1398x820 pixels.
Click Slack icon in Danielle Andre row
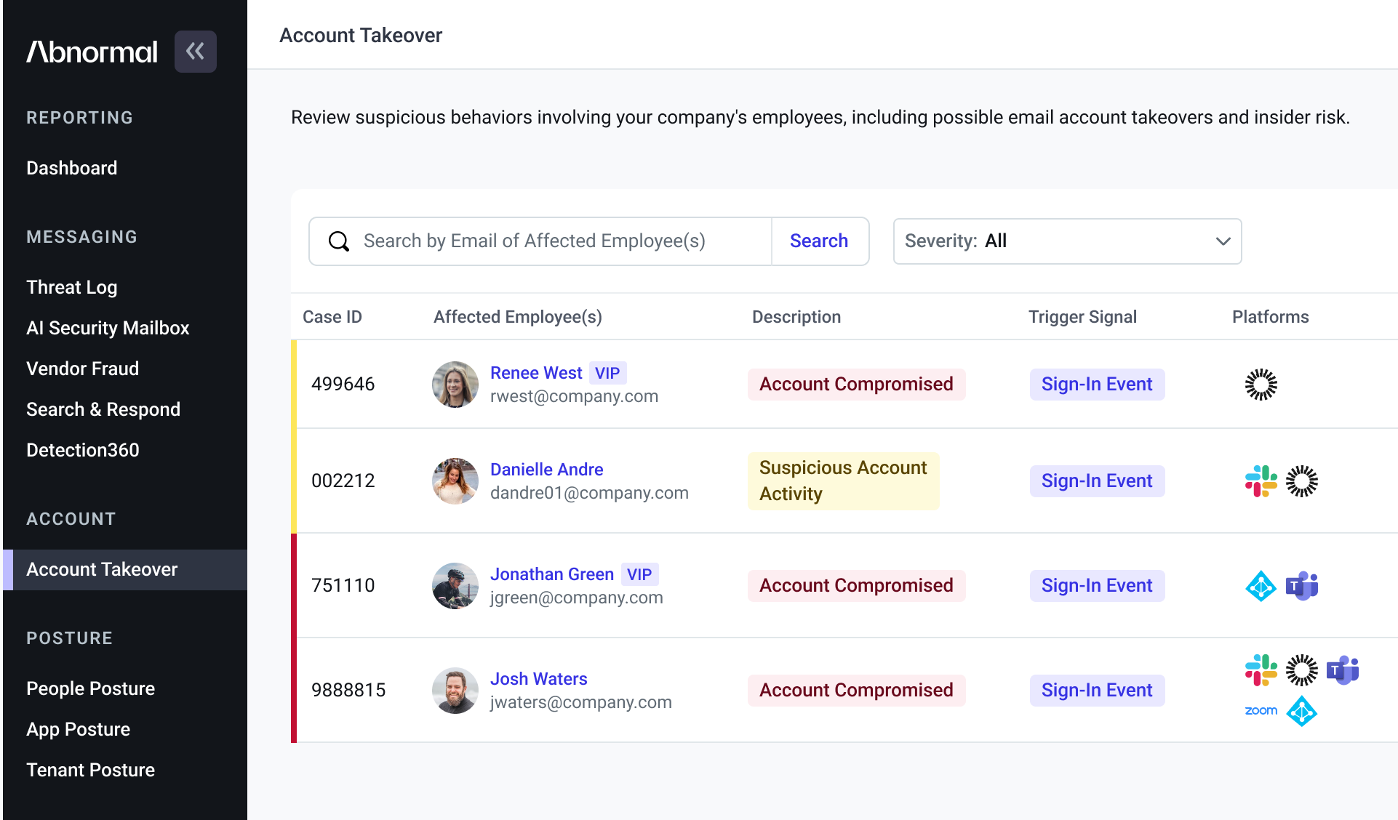[1261, 481]
